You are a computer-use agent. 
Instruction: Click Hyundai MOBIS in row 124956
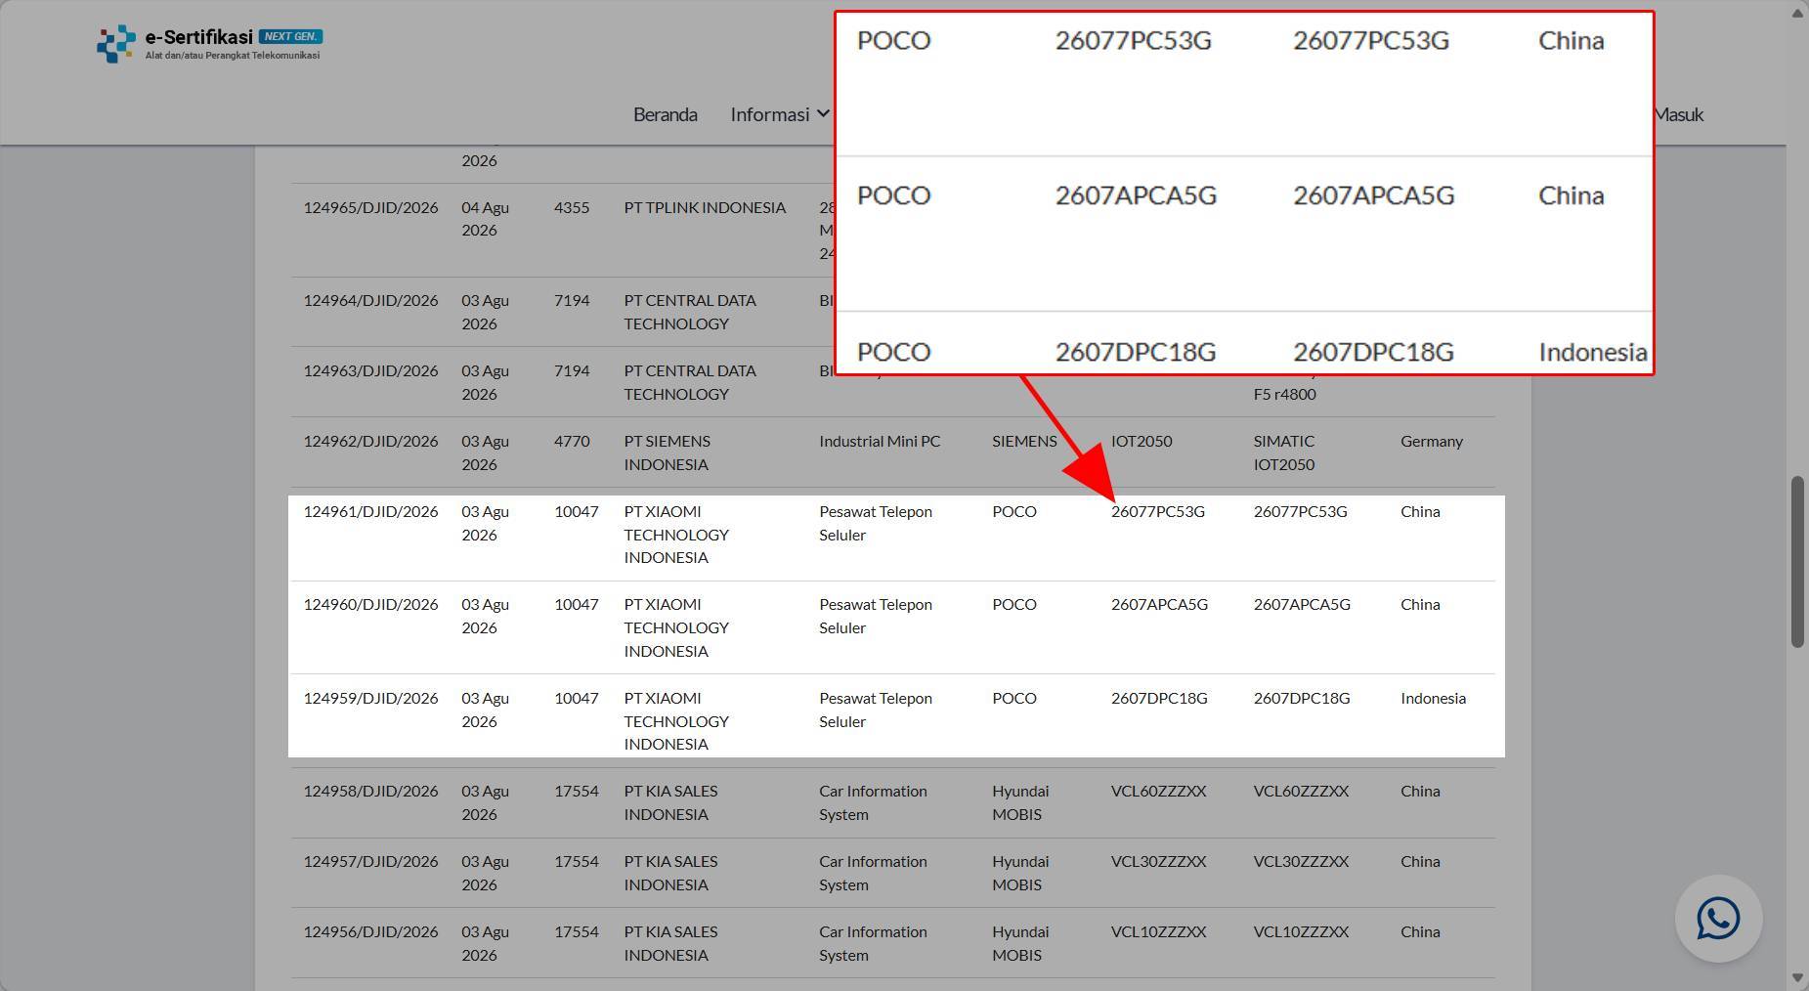(x=1020, y=943)
